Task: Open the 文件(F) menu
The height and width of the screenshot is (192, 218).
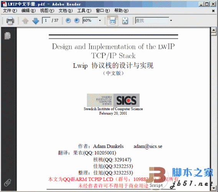Action: [x=10, y=11]
